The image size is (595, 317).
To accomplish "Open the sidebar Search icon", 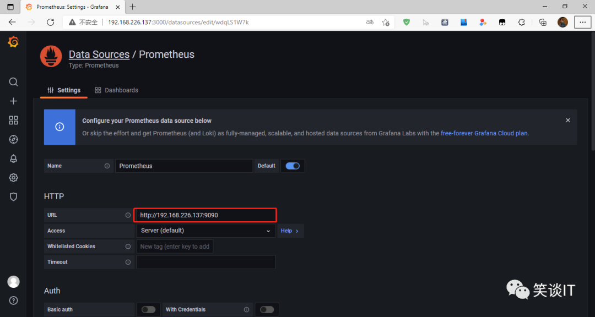I will point(13,82).
